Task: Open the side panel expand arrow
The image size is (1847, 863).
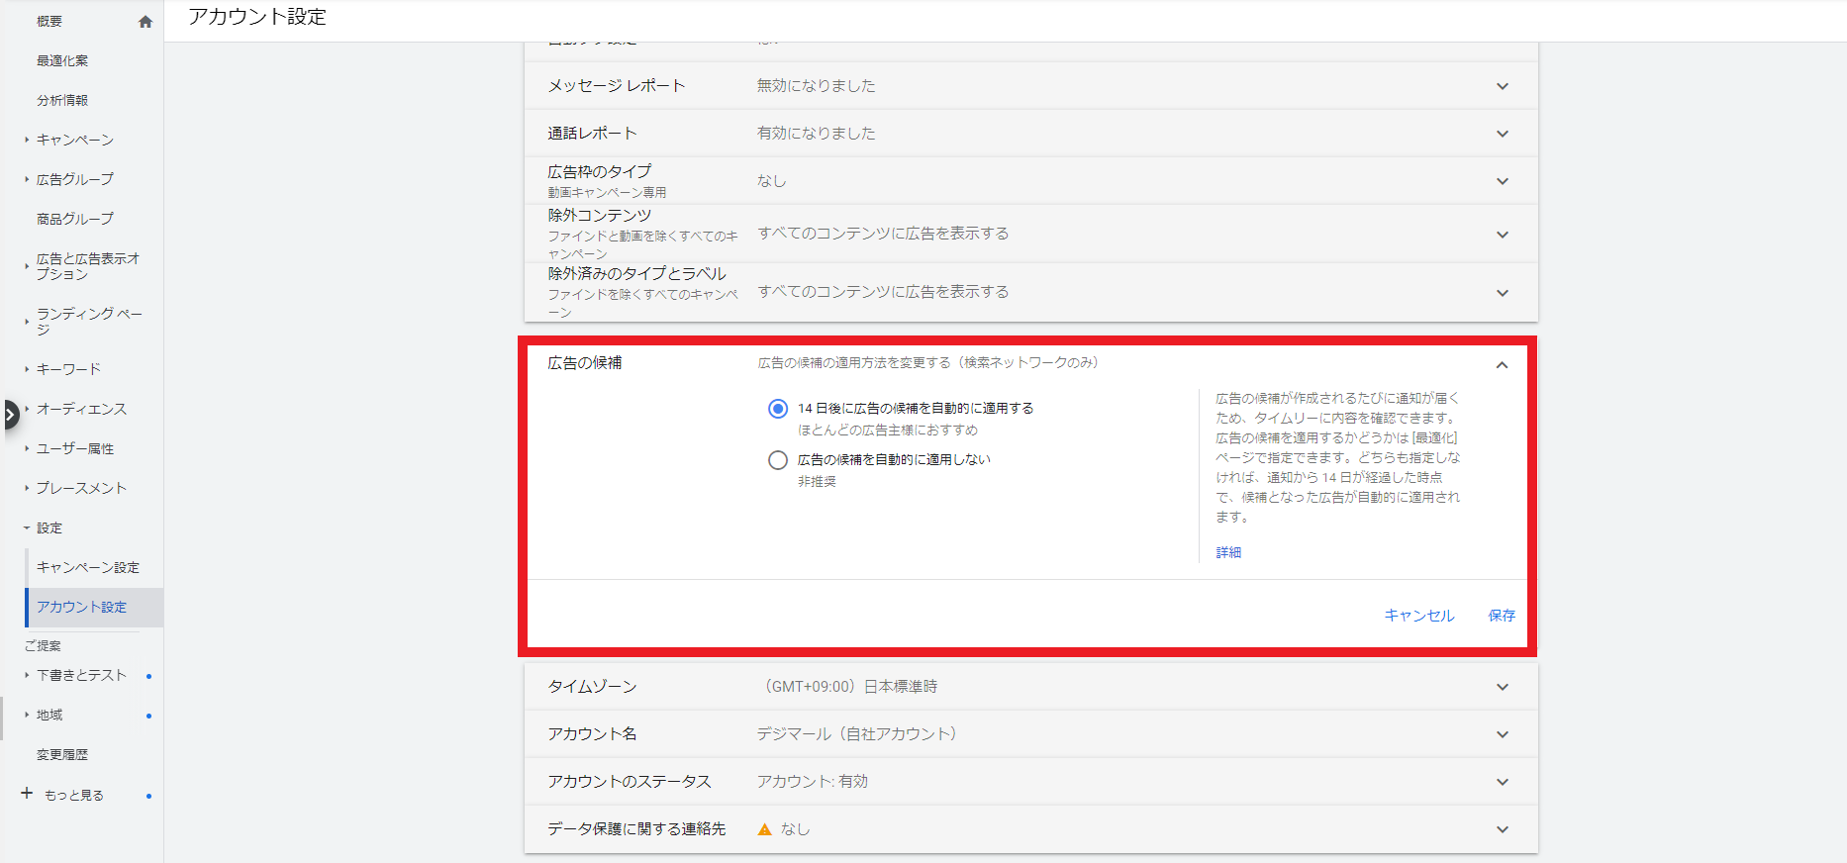Action: [10, 414]
